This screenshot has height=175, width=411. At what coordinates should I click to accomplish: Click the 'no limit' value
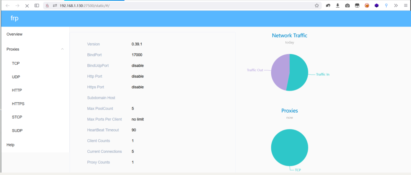[138, 119]
